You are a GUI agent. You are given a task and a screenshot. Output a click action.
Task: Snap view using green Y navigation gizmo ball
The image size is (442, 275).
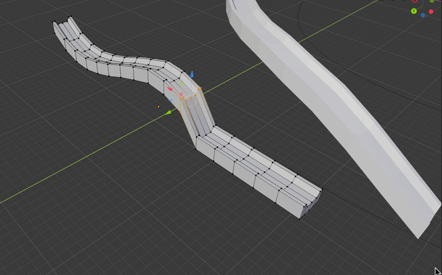[x=414, y=11]
